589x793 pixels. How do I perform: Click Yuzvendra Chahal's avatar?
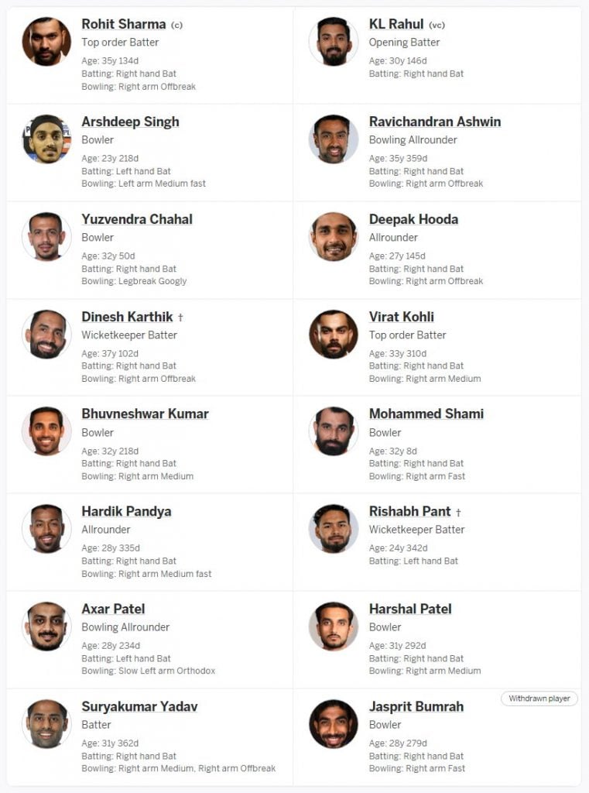pos(46,237)
